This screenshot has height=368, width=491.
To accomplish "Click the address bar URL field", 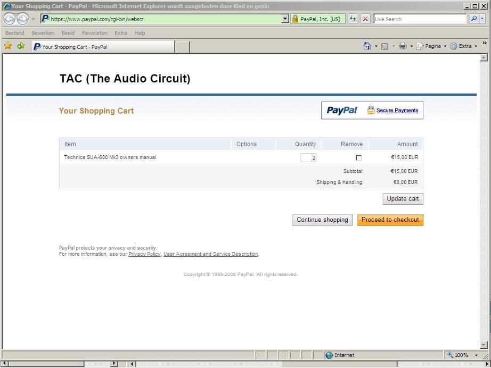I will pos(165,19).
